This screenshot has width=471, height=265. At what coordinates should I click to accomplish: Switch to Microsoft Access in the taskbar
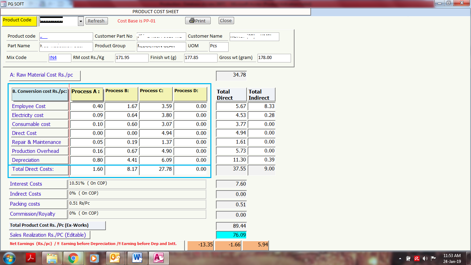pyautogui.click(x=158, y=258)
